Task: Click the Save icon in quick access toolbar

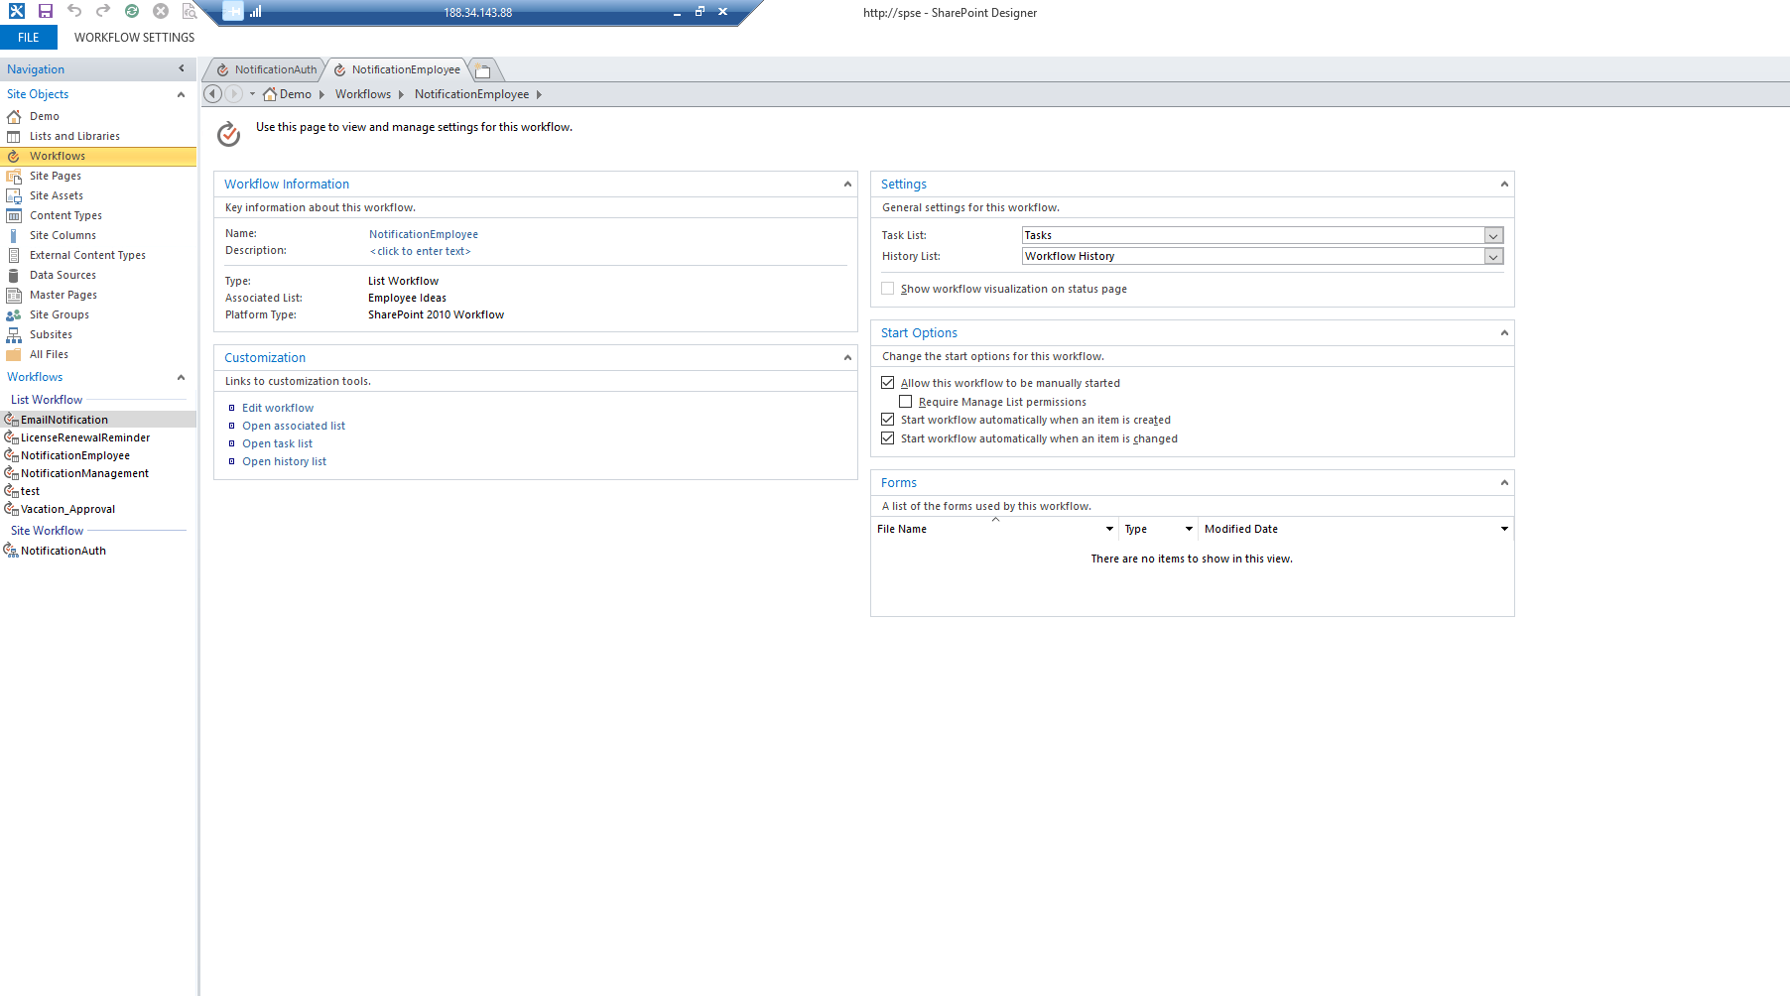Action: [x=46, y=11]
